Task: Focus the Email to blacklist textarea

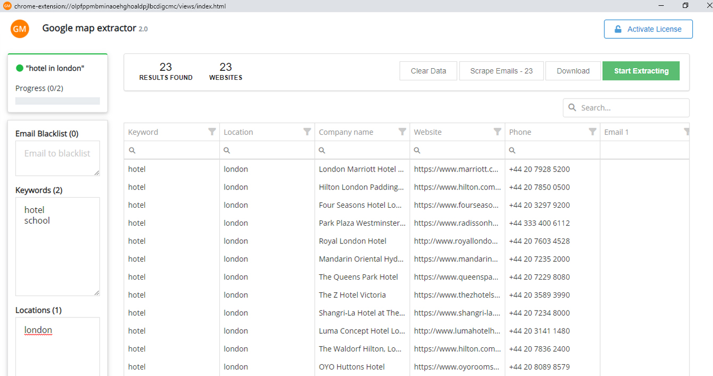Action: coord(58,158)
